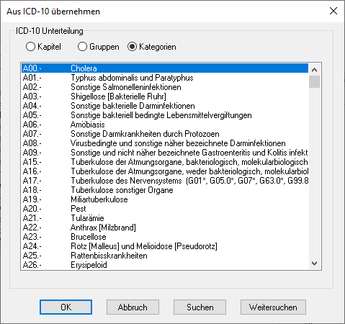Click the list scrollbar thumb

click(x=314, y=81)
